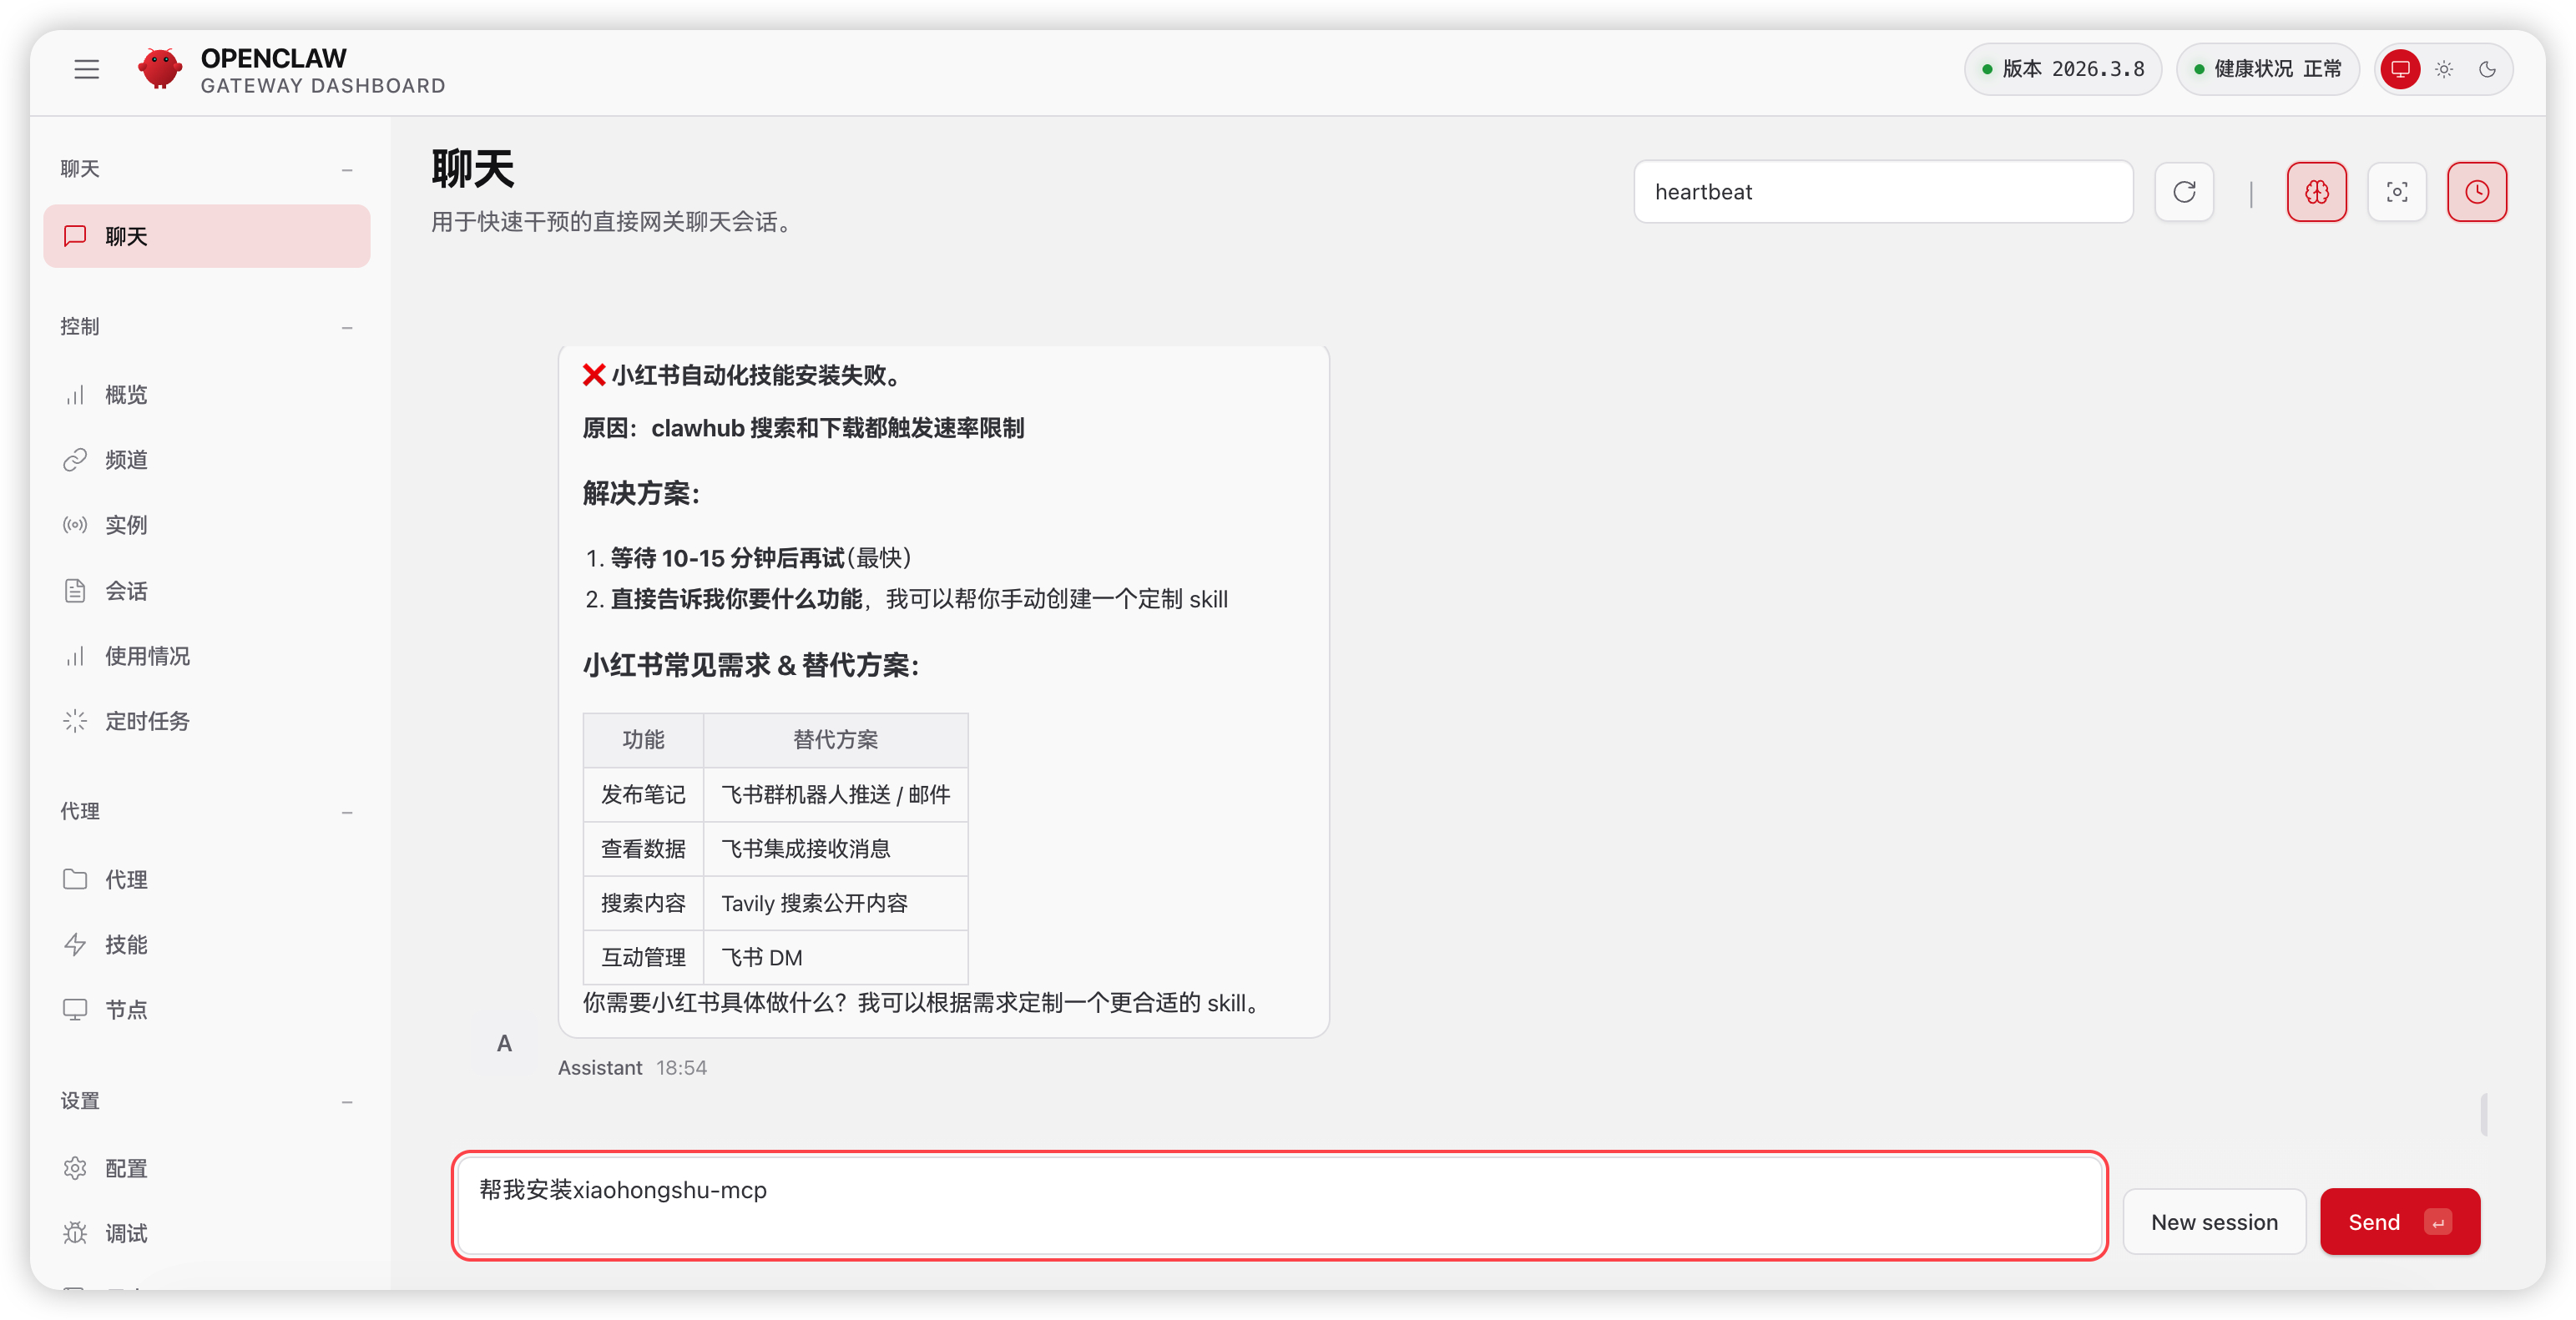Click the hamburger menu next to OPENCLAW logo
The image size is (2576, 1320).
click(x=86, y=69)
